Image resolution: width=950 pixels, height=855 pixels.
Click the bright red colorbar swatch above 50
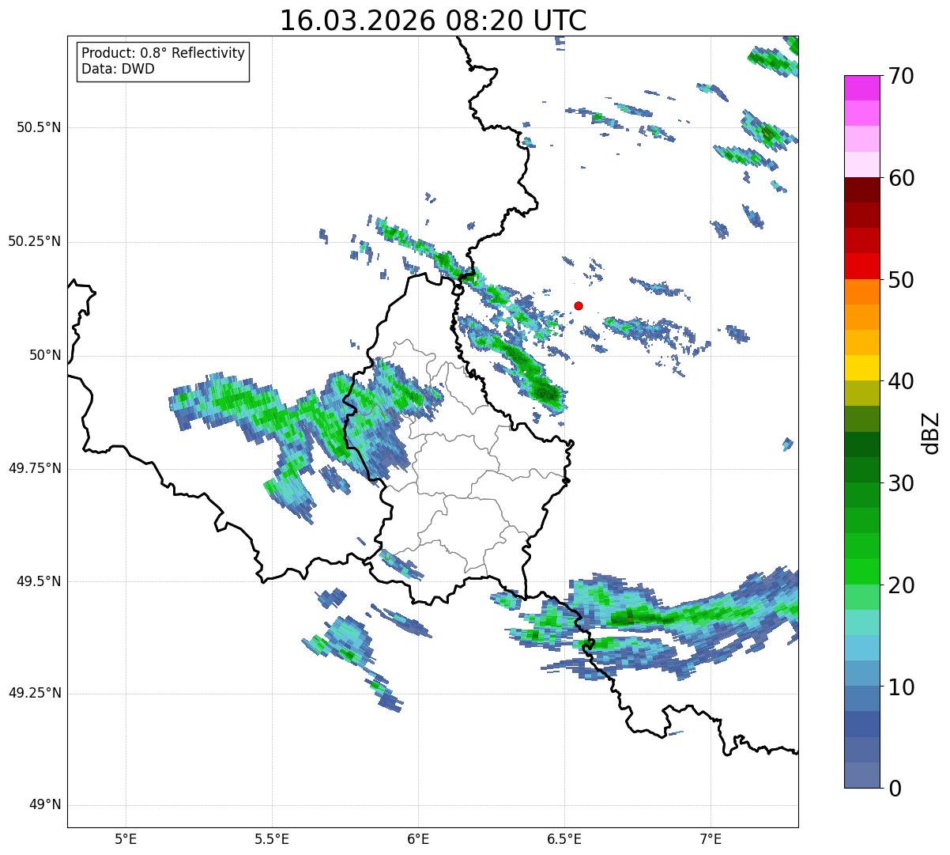861,266
